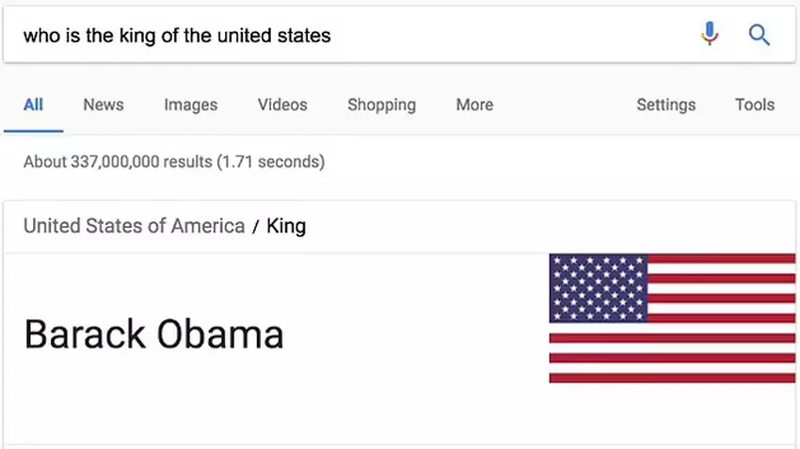Click the magnifying glass search icon
The width and height of the screenshot is (800, 449).
759,36
